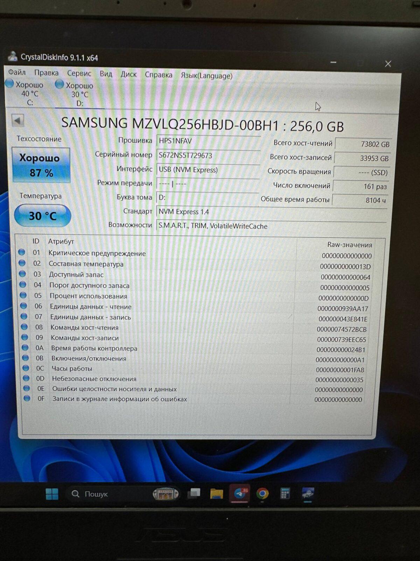
Task: Open the Файл menu
Action: click(17, 72)
